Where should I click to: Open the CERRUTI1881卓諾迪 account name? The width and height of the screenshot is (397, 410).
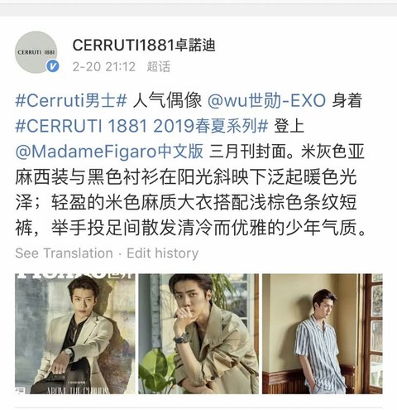[x=144, y=45]
